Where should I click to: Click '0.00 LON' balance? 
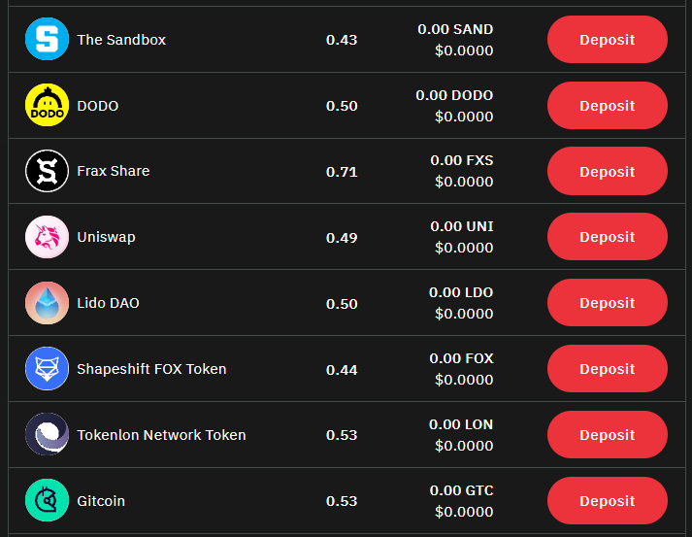[x=461, y=424]
